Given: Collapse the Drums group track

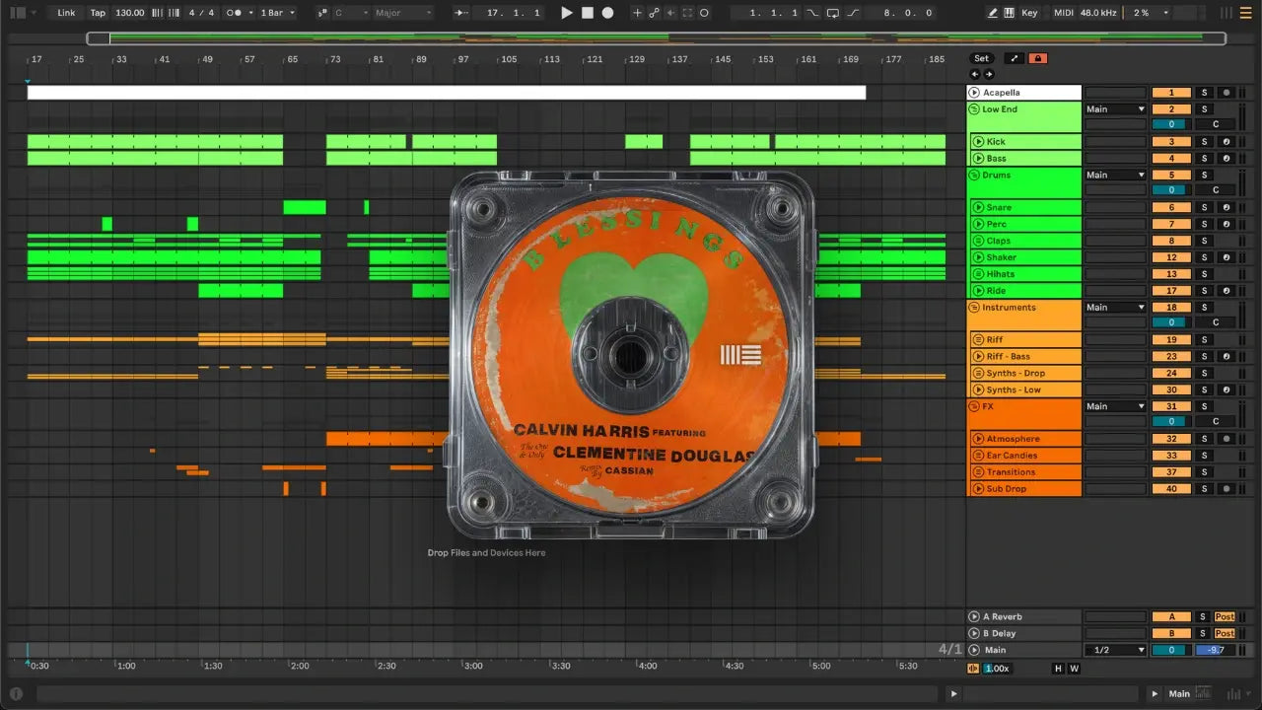Looking at the screenshot, I should [974, 176].
